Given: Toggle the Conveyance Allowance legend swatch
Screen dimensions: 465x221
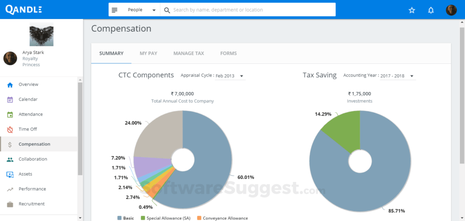Looking at the screenshot, I should click(199, 218).
